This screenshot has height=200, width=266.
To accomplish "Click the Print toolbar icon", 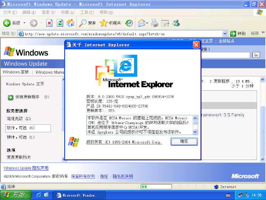I will click(154, 23).
